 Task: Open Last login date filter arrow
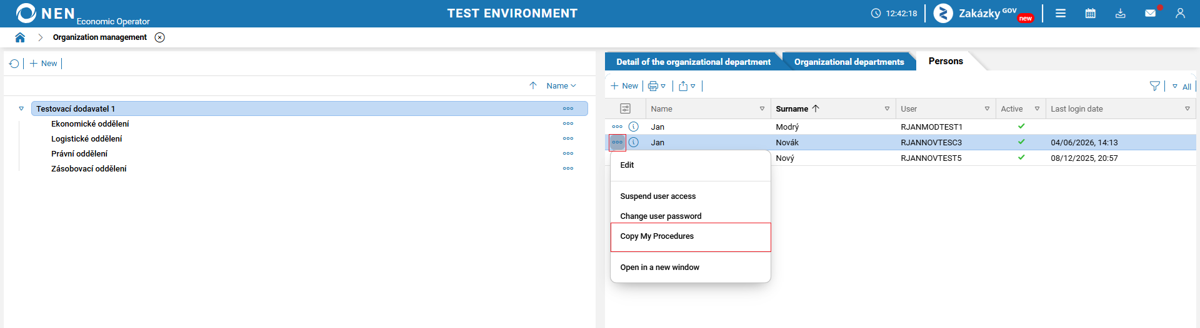coord(1187,109)
